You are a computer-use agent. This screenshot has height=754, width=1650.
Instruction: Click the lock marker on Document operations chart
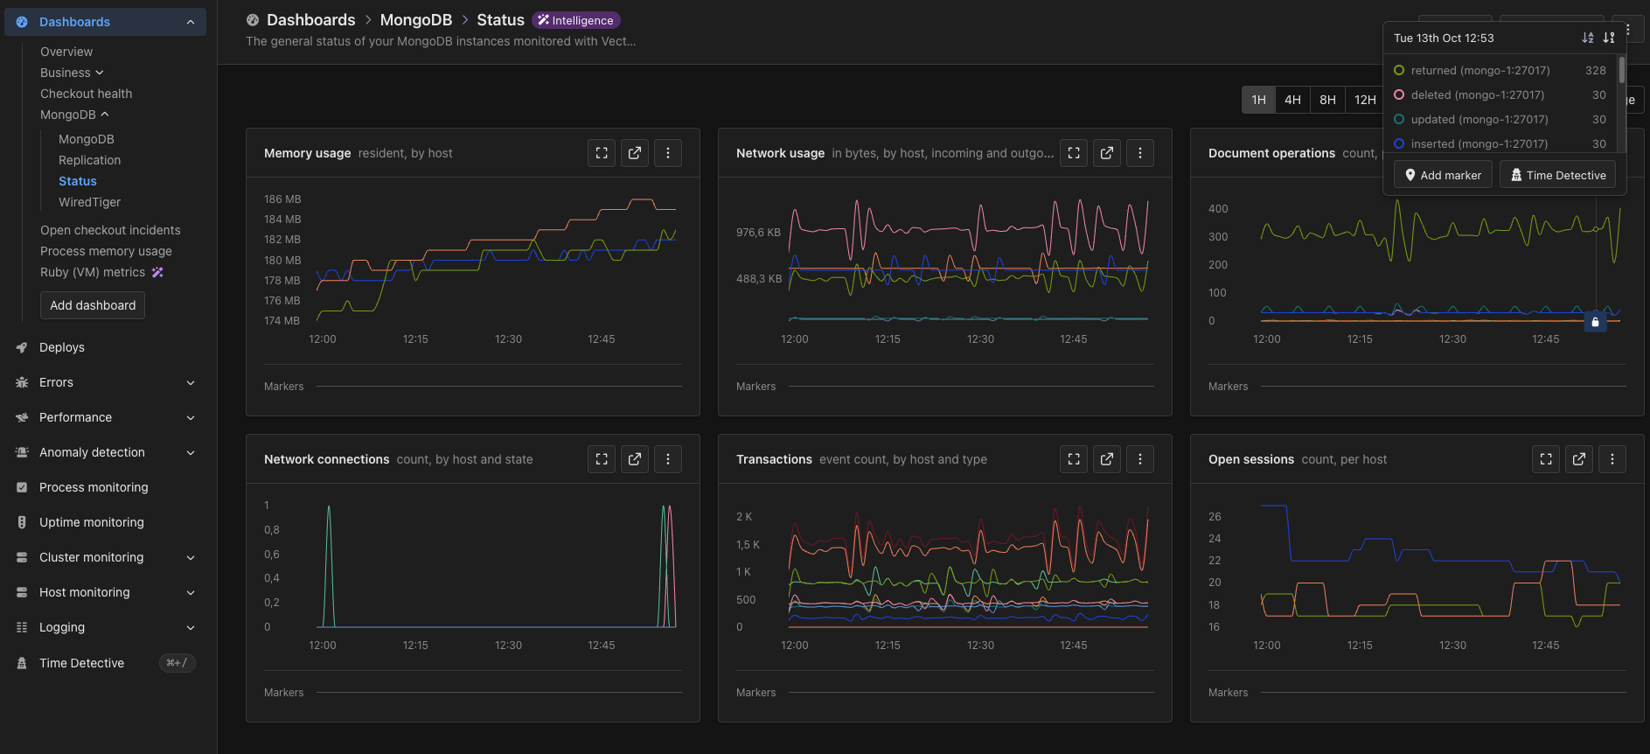click(x=1595, y=322)
